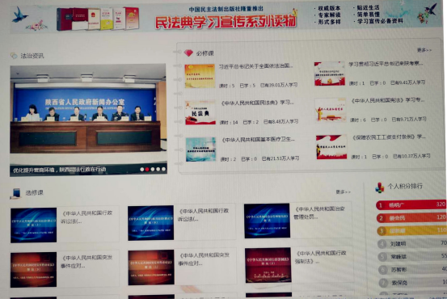Click the 选修课 book icon
This screenshot has width=447, height=299.
[x=16, y=193]
